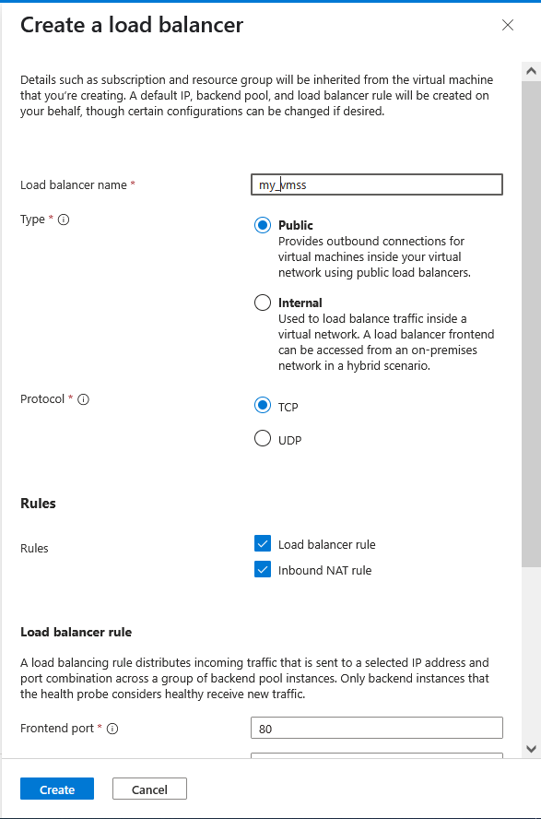Open the Frontend port info tooltip icon
This screenshot has height=819, width=541.
coord(112,729)
